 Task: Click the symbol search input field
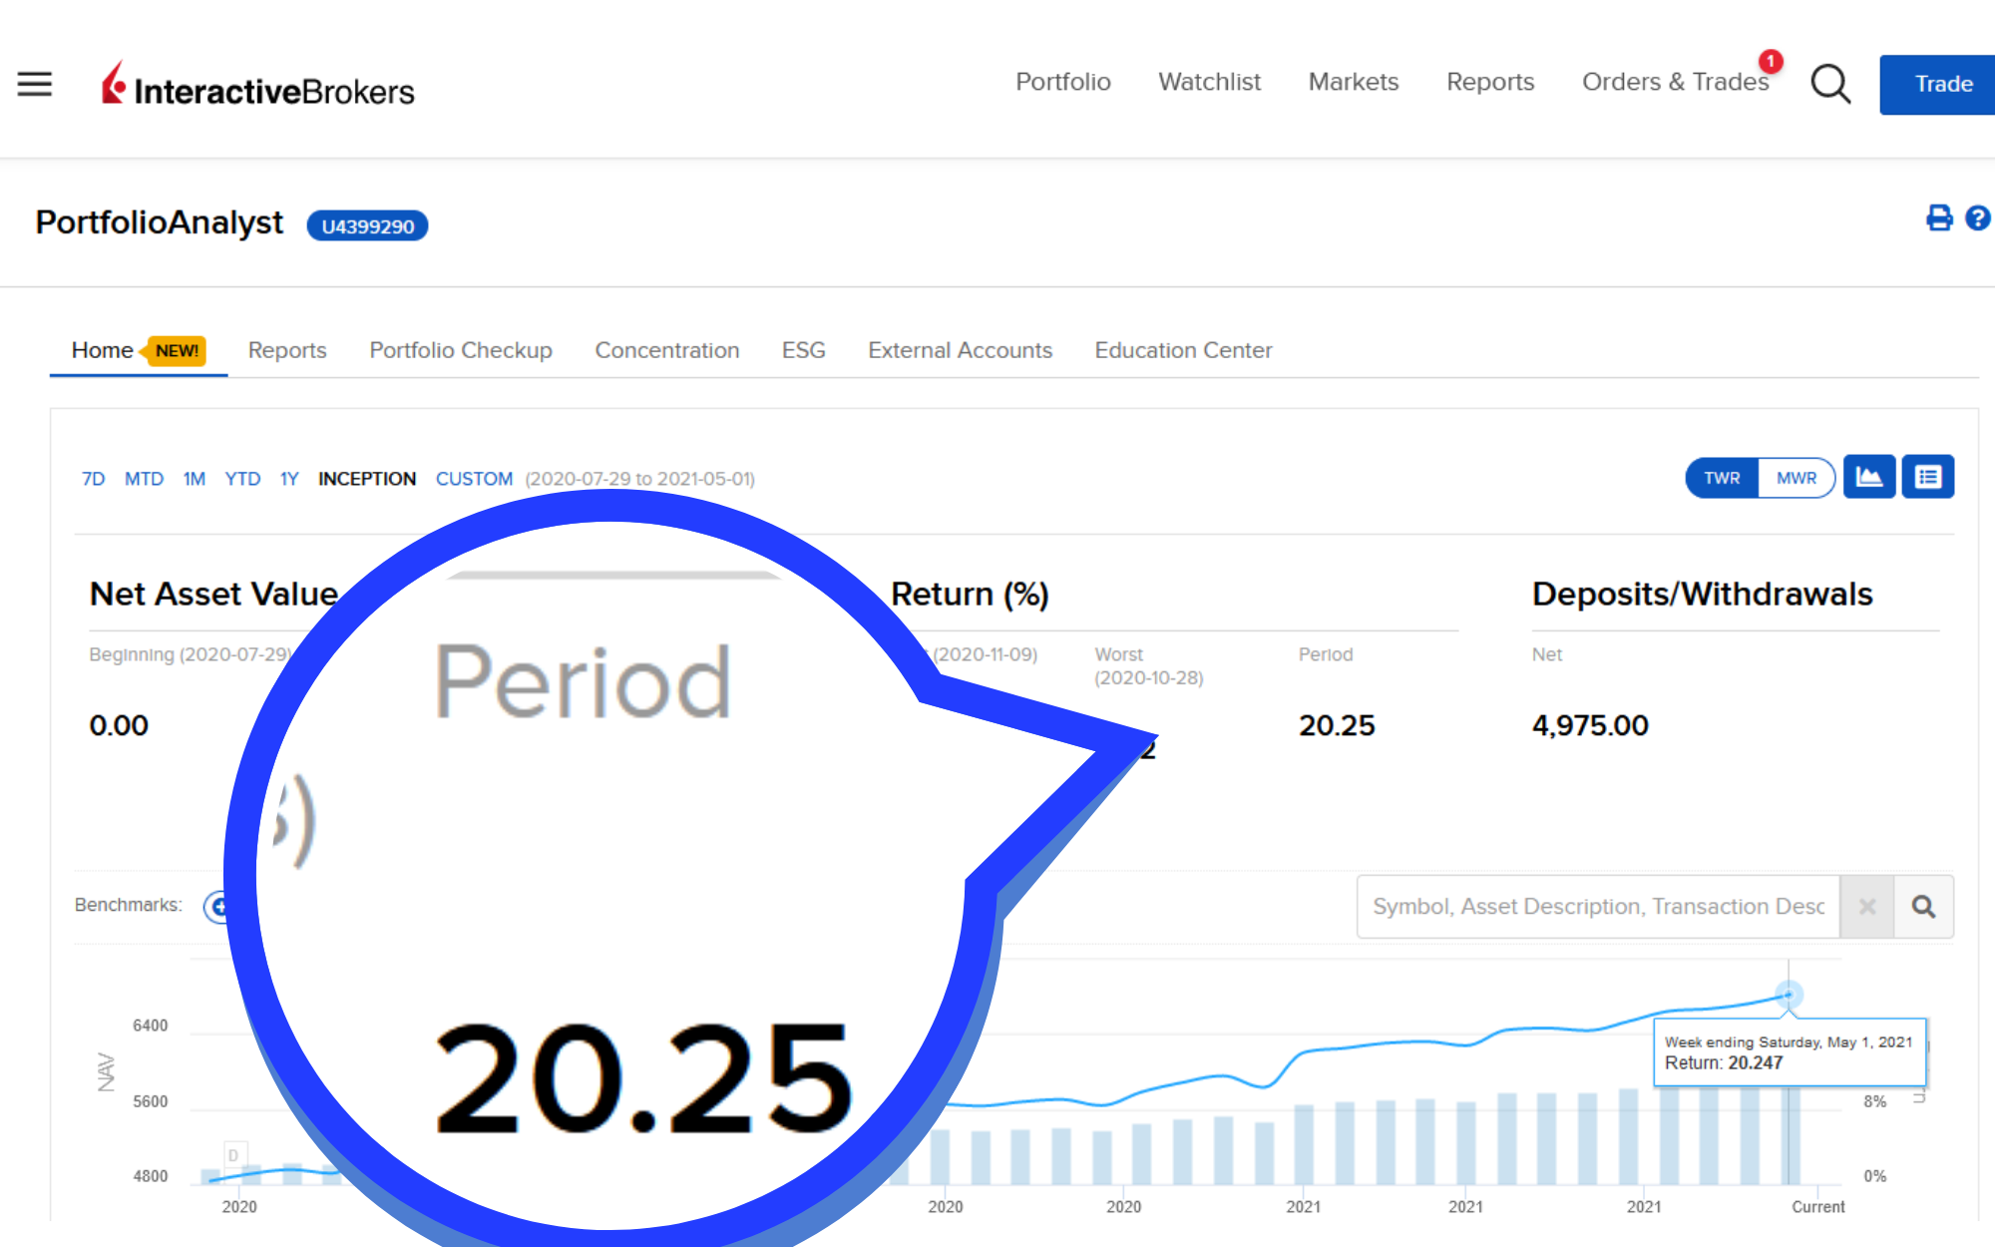tap(1598, 907)
